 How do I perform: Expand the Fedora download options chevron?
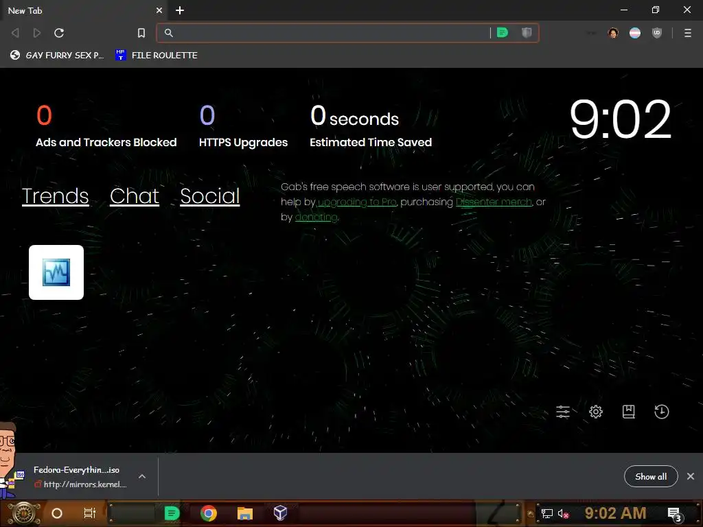pos(142,476)
